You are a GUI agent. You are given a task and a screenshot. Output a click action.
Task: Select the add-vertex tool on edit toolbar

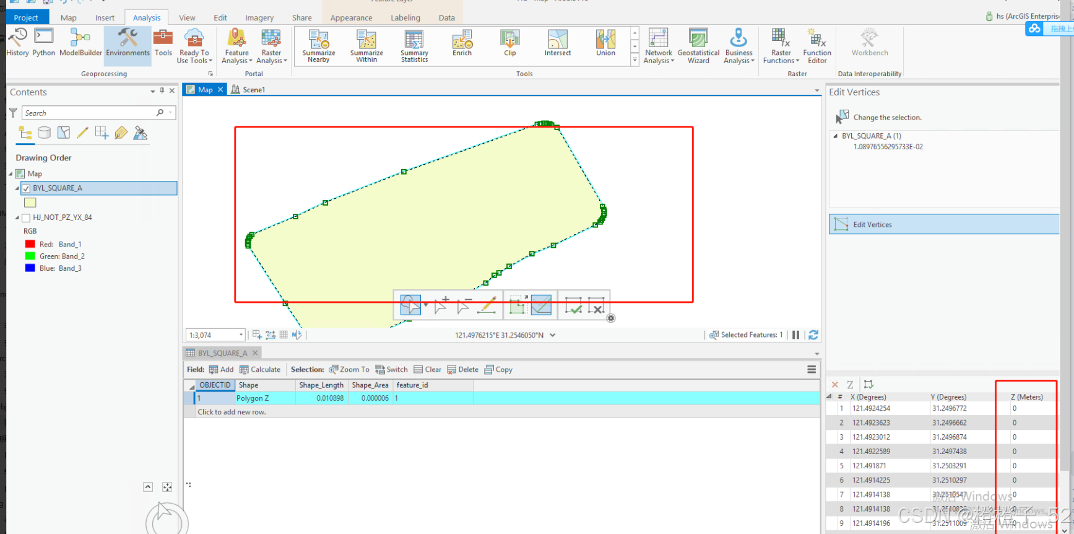pos(441,304)
